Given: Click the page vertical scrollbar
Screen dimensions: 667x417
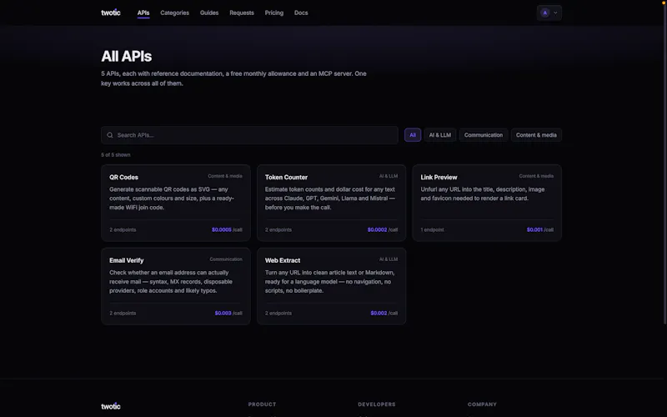Looking at the screenshot, I should (664, 162).
